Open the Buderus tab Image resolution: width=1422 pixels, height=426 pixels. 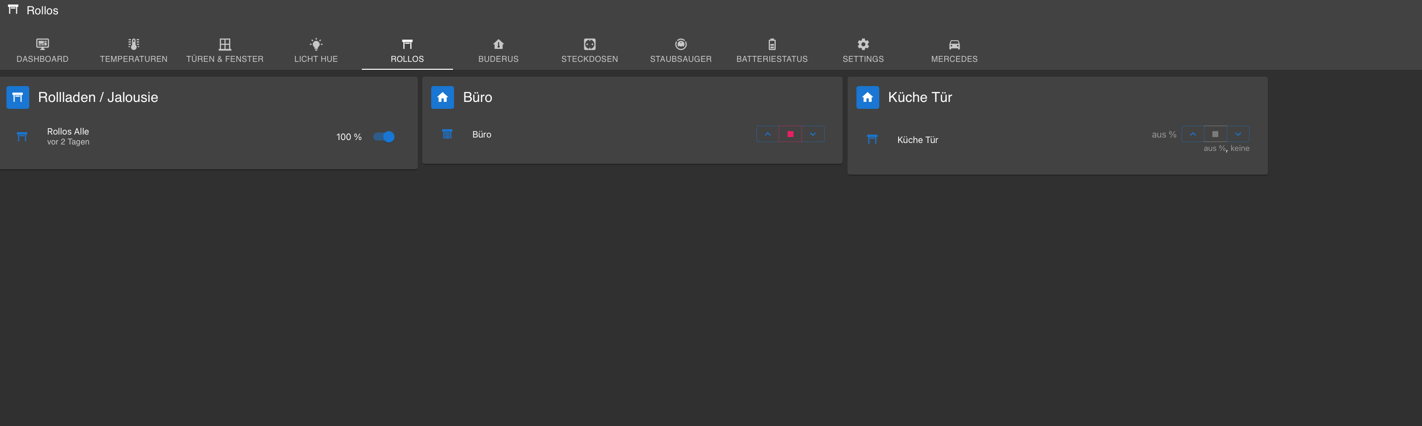[499, 50]
